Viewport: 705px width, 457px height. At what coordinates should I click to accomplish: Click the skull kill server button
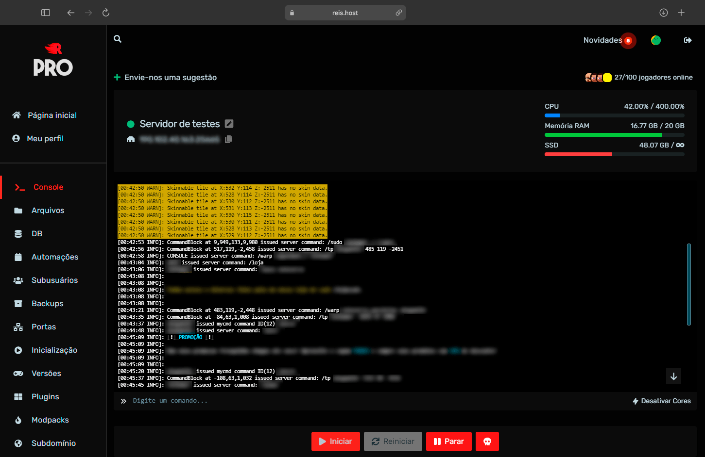[x=487, y=441]
